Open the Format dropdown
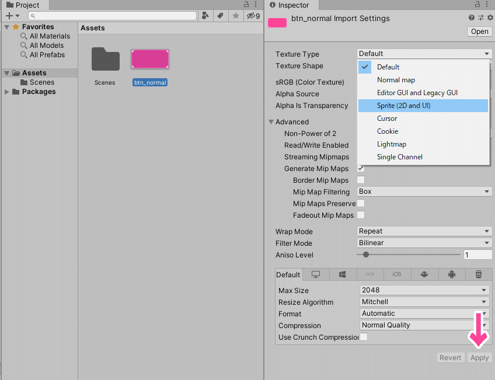Image resolution: width=495 pixels, height=380 pixels. (x=424, y=313)
